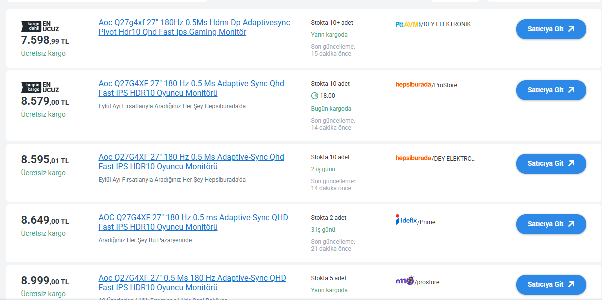The height and width of the screenshot is (301, 602).
Task: Click Stokta 5 adet text
Action: click(329, 278)
